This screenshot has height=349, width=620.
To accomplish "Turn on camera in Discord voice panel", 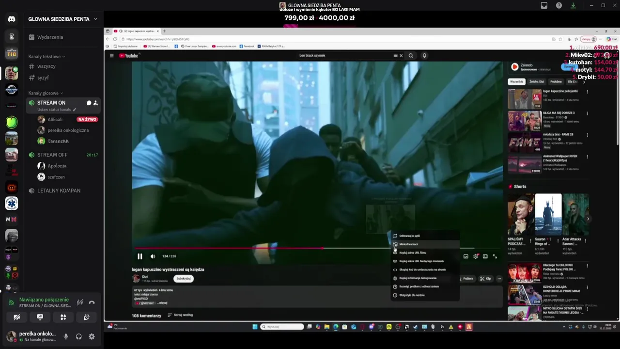I will point(16,317).
